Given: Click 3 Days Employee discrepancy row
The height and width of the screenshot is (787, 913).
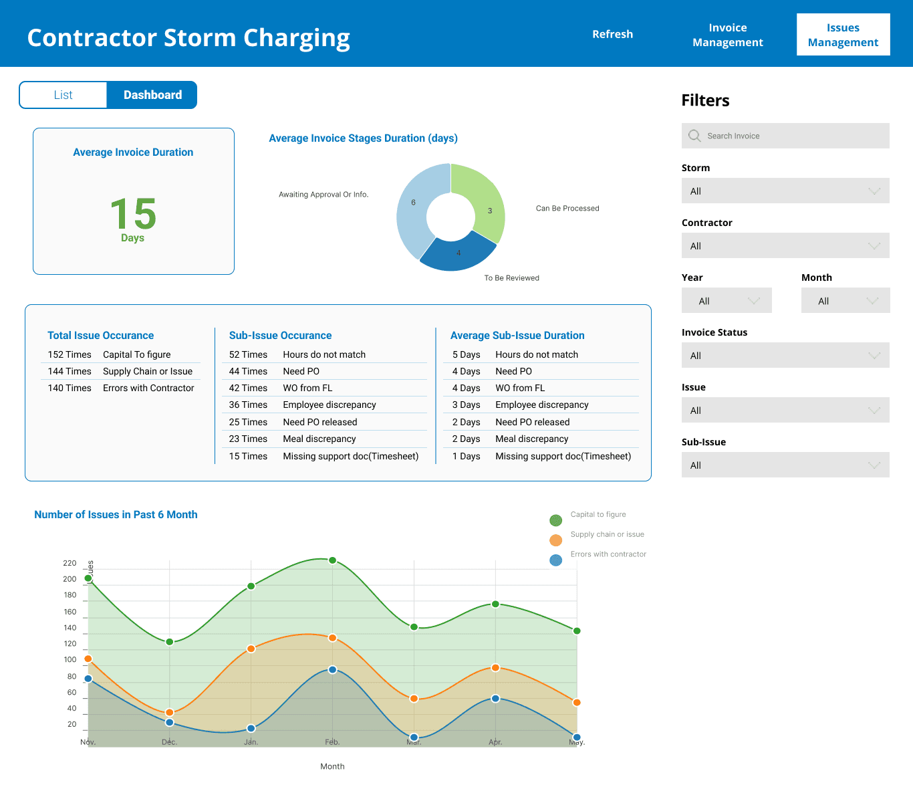Looking at the screenshot, I should click(541, 405).
